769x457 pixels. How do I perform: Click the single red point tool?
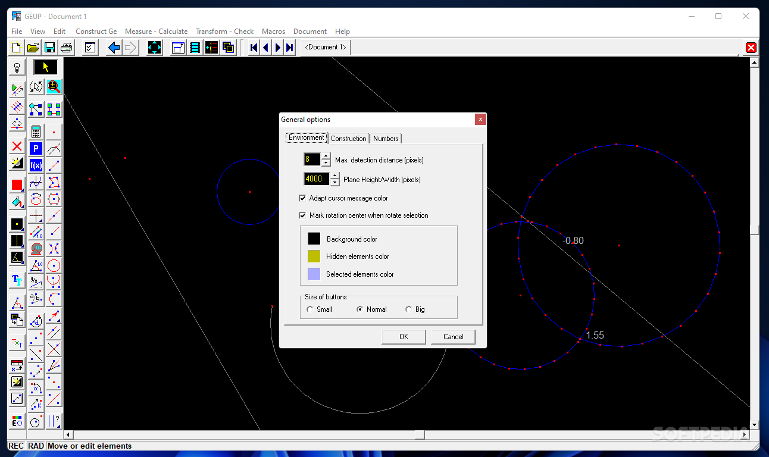click(54, 132)
